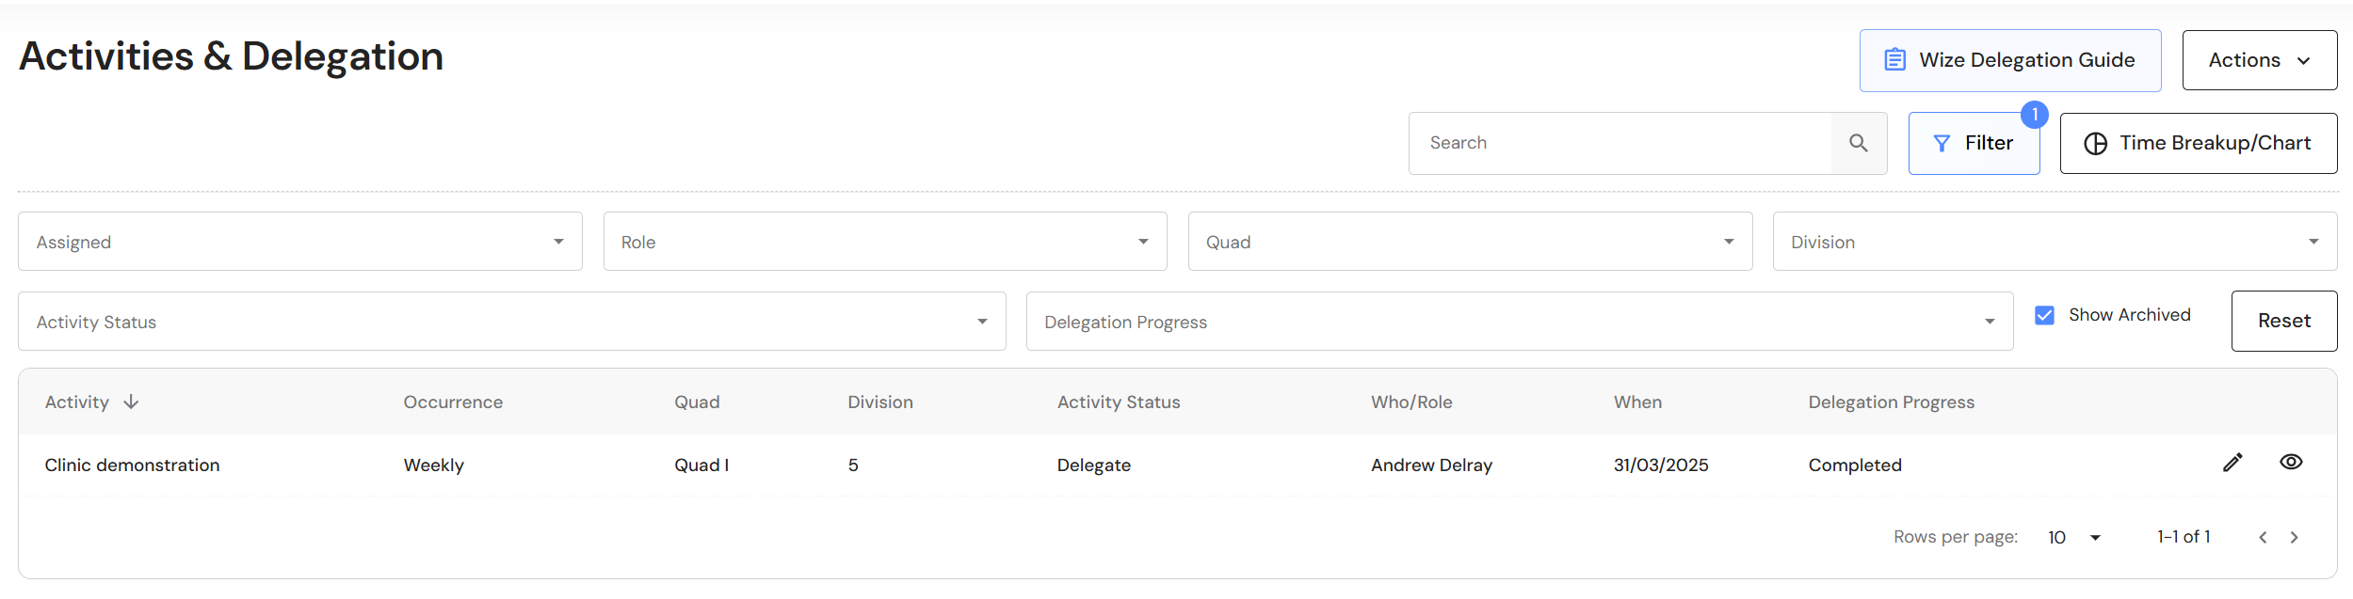Go to next page of results

(2295, 537)
